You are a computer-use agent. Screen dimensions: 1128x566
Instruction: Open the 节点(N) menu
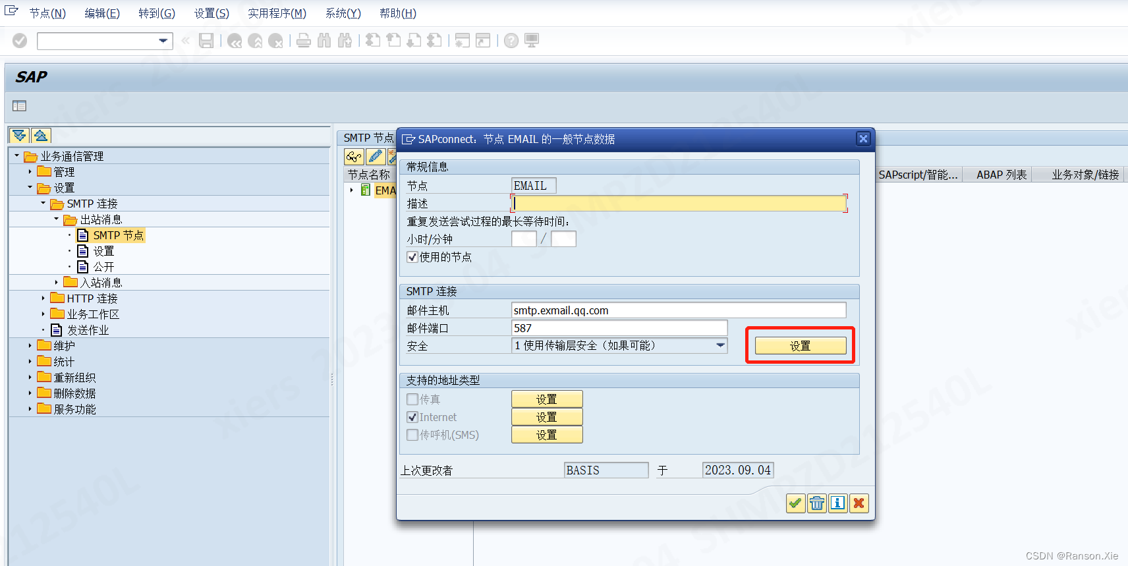(x=47, y=13)
